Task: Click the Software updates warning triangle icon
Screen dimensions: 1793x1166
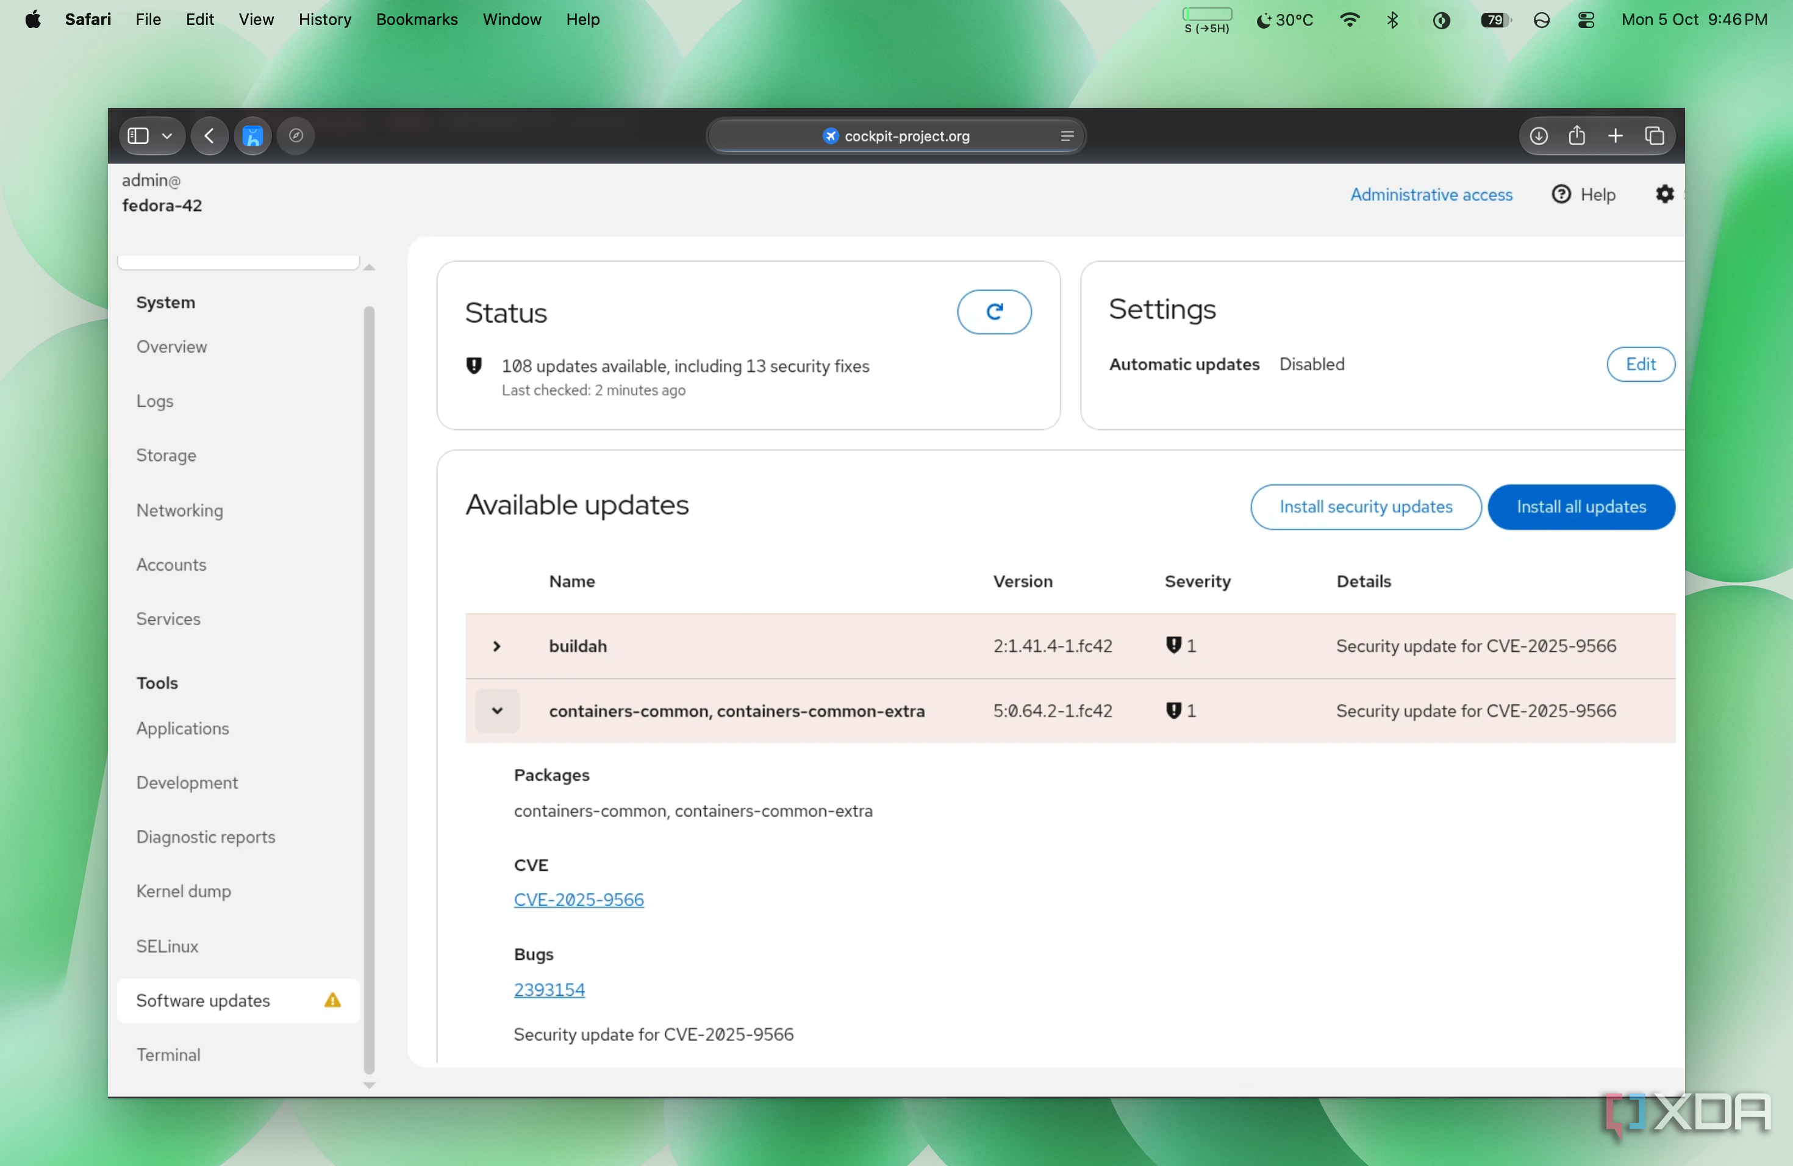Action: click(332, 1000)
